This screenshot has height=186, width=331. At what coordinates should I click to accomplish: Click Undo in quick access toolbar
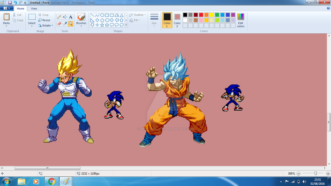coord(15,3)
